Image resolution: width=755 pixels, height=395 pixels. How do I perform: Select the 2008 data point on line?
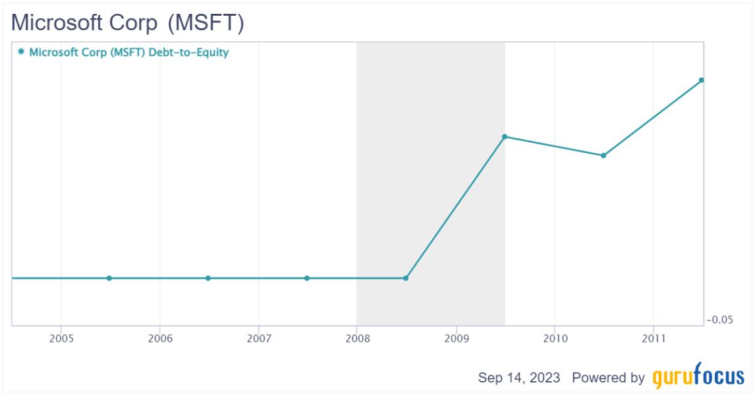pyautogui.click(x=406, y=278)
